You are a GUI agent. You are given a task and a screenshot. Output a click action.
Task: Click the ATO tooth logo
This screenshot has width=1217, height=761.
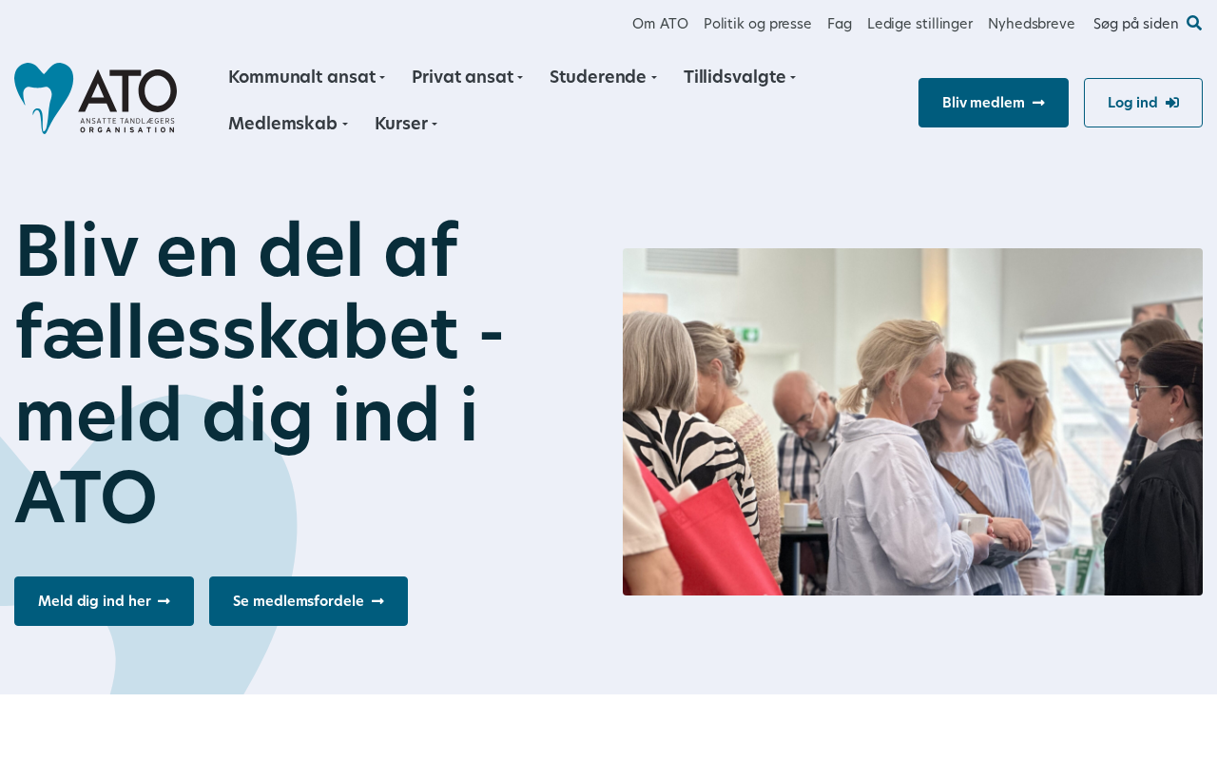click(x=95, y=98)
